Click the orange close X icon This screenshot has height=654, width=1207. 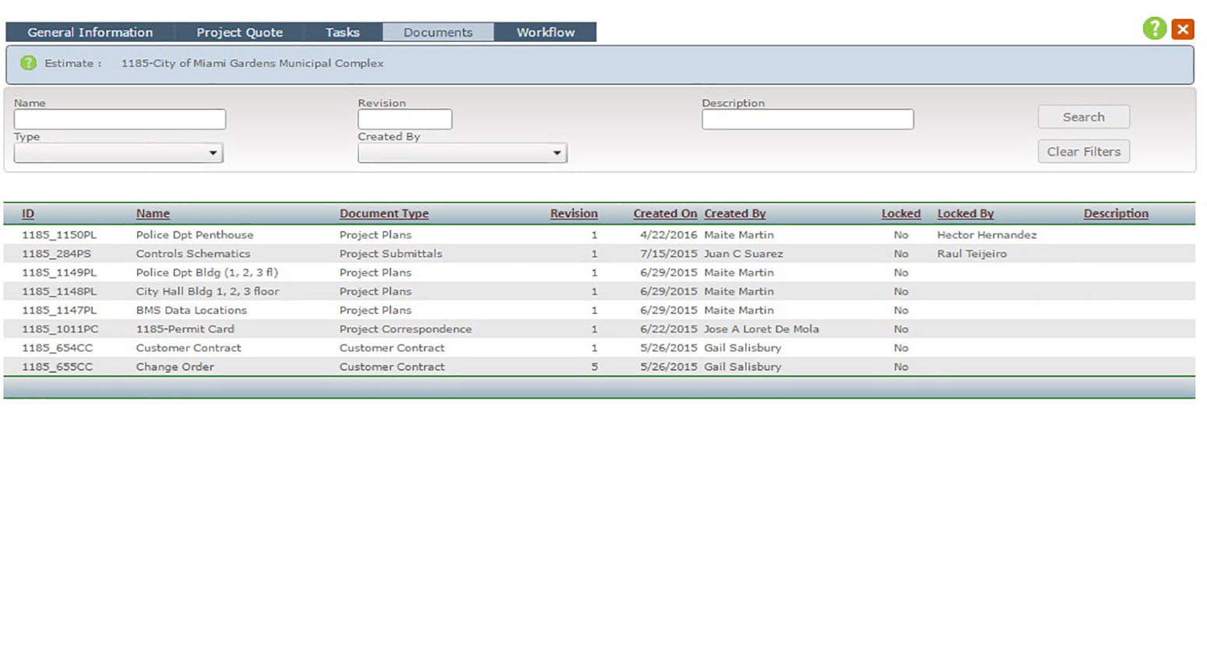(x=1182, y=29)
